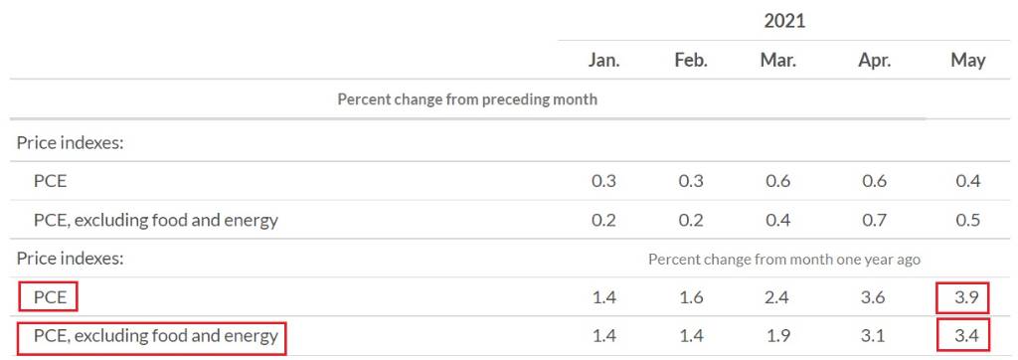
Task: Click the first 'Price indexes:' row label
Action: point(71,142)
